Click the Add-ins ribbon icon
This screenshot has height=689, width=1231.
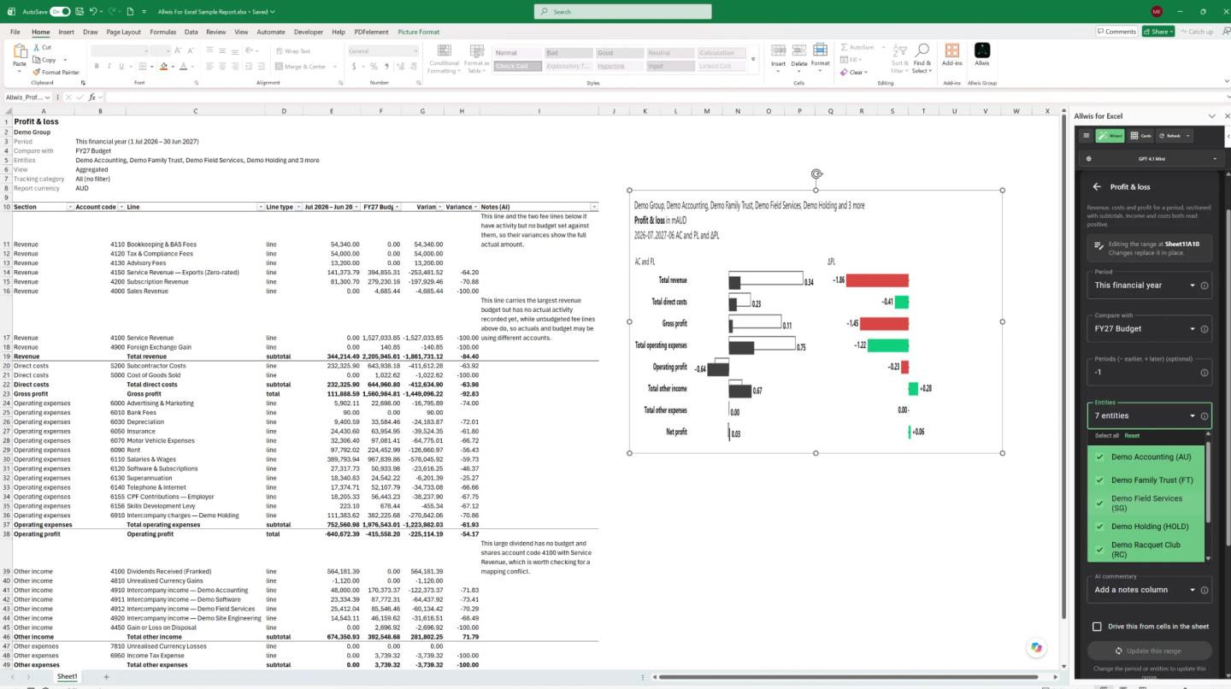point(951,51)
